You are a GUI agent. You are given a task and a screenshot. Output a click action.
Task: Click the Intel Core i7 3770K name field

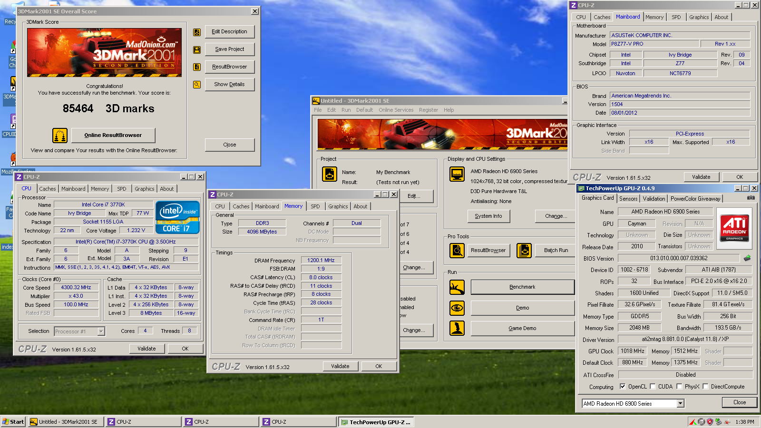103,205
